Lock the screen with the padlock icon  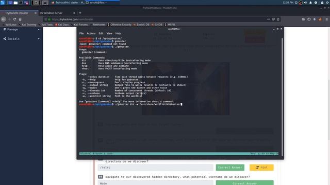pyautogui.click(x=322, y=3)
